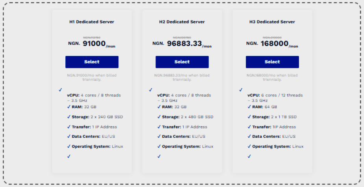Image resolution: width=364 pixels, height=187 pixels.
Task: Select the H3 Dedicated Server plan
Action: pos(272,62)
